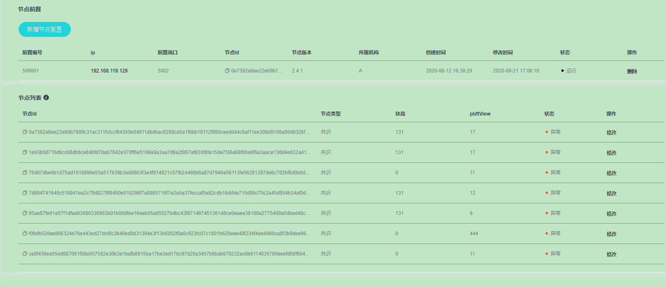Click the 新增节点前置 button

(45, 29)
